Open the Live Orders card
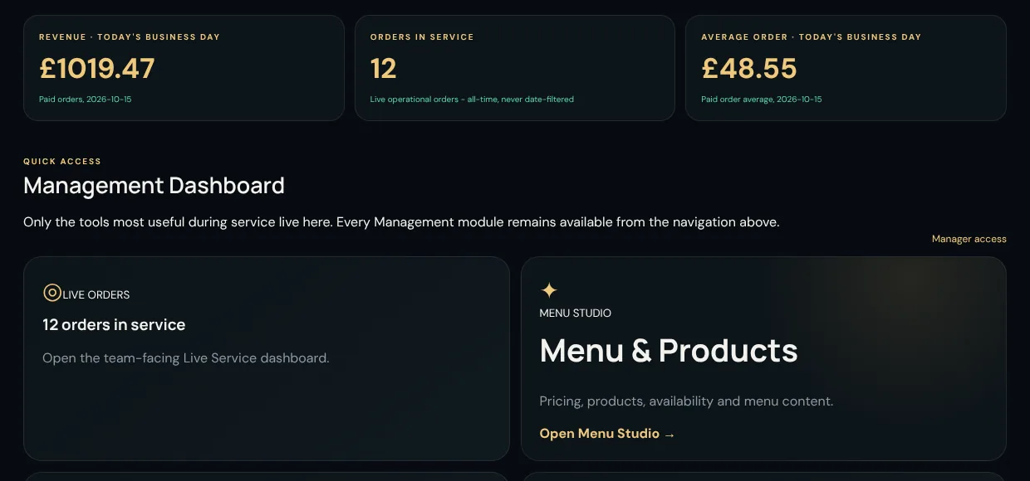The height and width of the screenshot is (481, 1030). tap(266, 358)
